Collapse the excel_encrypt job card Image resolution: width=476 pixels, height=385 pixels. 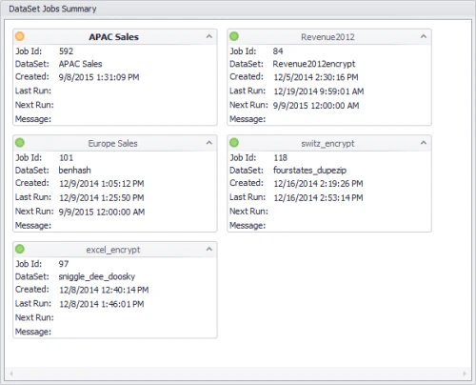pos(209,249)
